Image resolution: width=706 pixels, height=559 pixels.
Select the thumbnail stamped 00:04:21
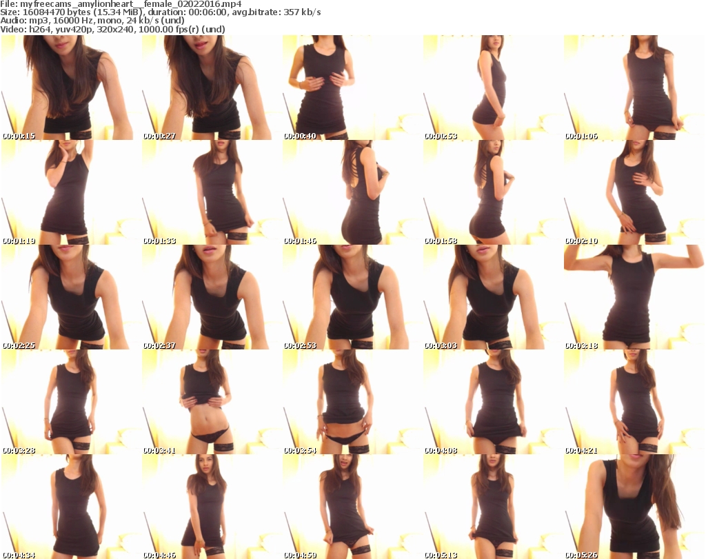[x=634, y=402]
